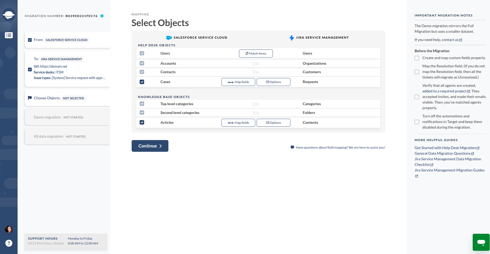This screenshot has width=490, height=254.
Task: Click the Demo migration step card
Action: click(67, 117)
